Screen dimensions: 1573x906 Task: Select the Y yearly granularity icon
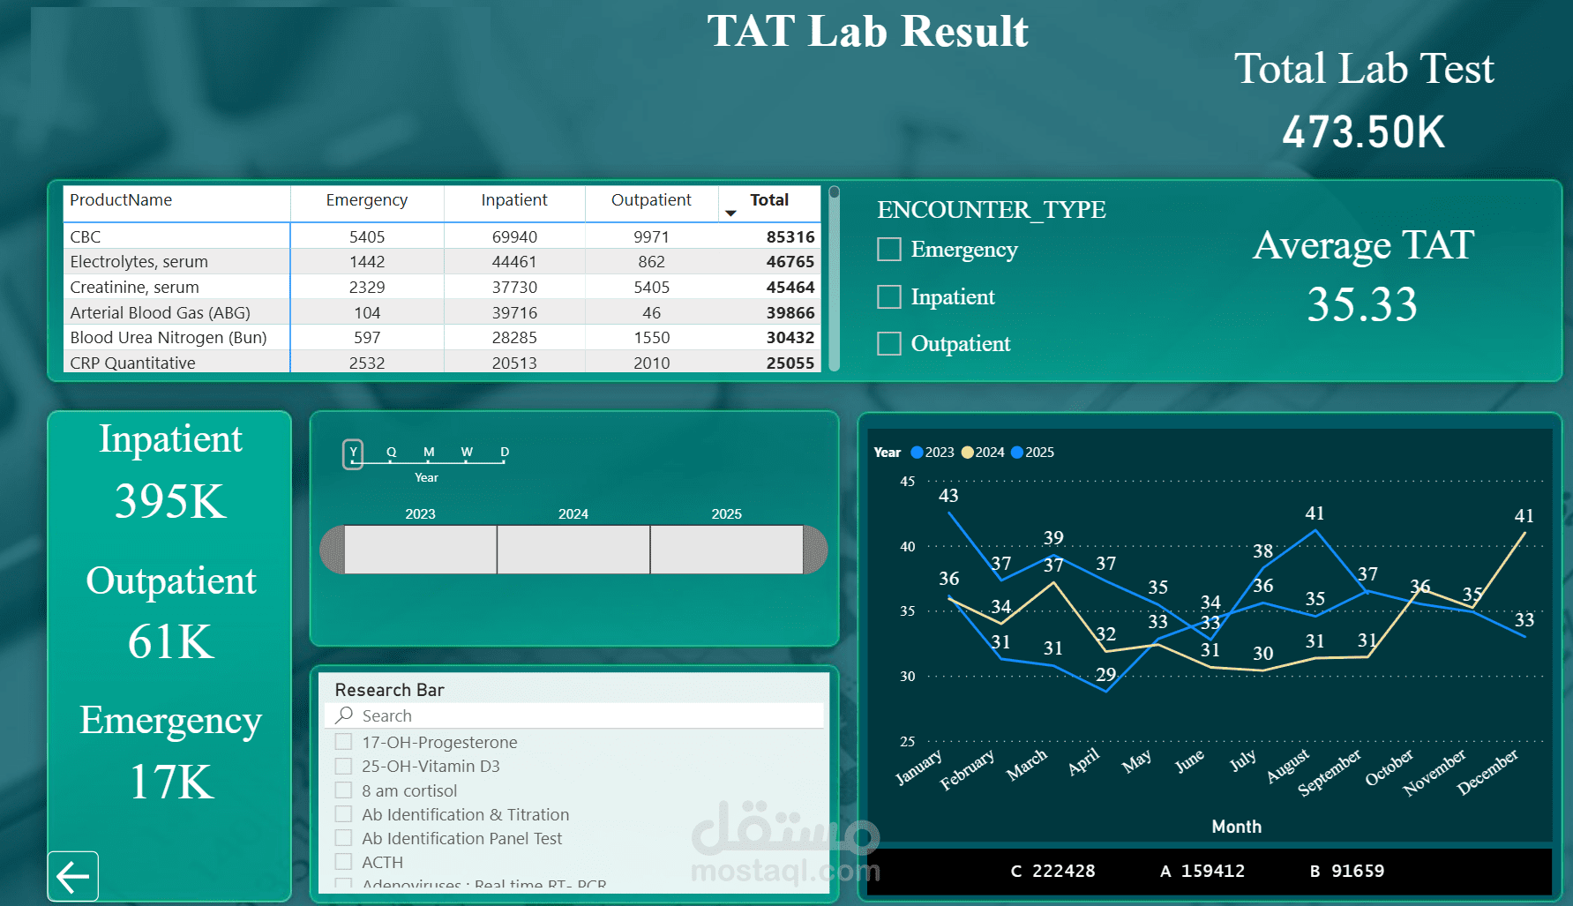[x=352, y=452]
